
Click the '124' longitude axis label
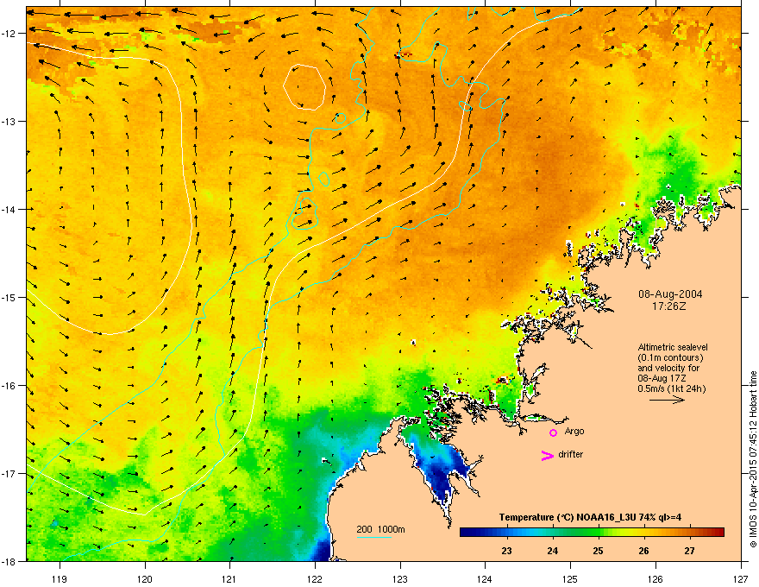pos(485,578)
